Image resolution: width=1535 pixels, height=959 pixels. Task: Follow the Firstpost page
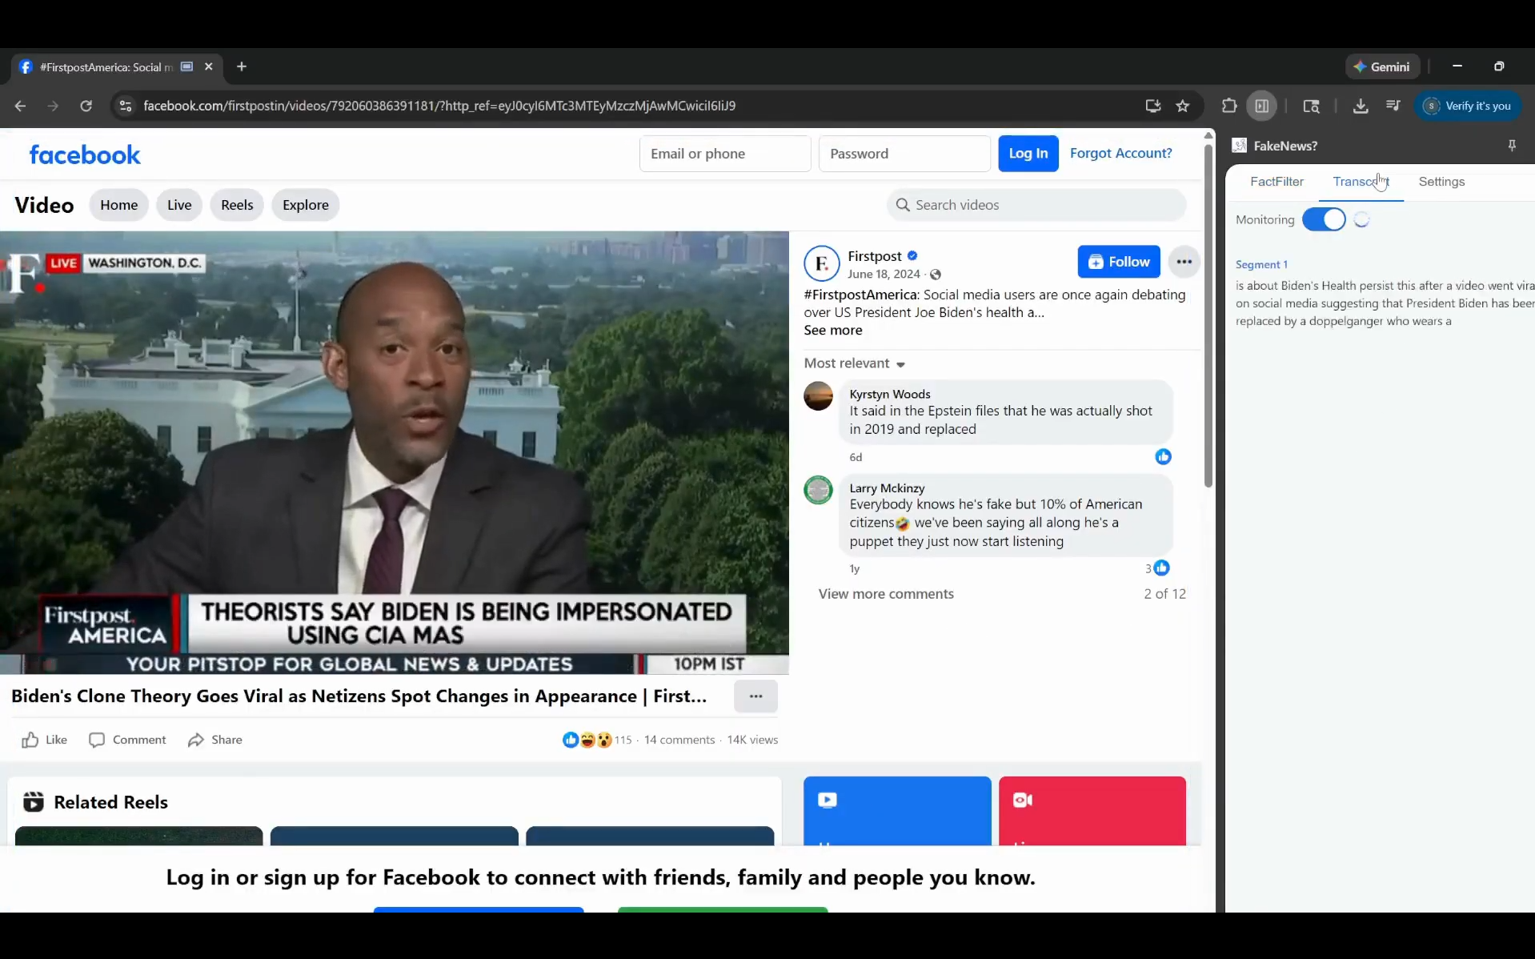1119,262
